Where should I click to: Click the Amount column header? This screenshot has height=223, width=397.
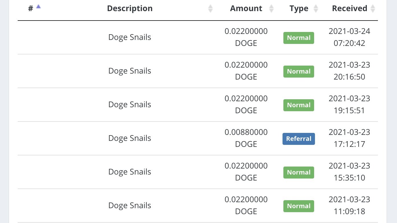246,9
